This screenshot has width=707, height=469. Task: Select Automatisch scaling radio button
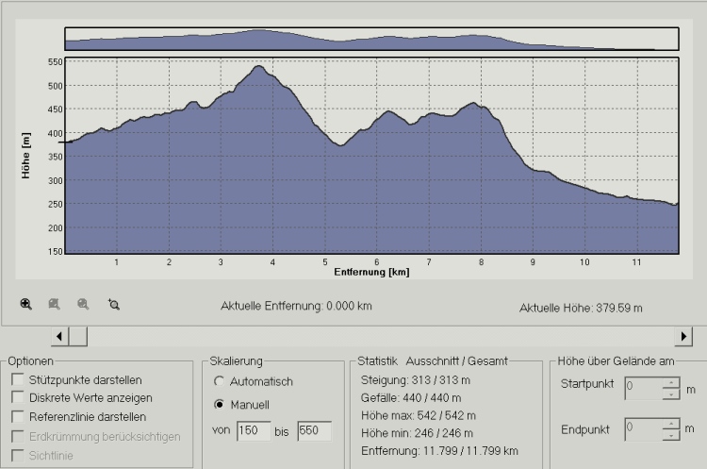(219, 381)
